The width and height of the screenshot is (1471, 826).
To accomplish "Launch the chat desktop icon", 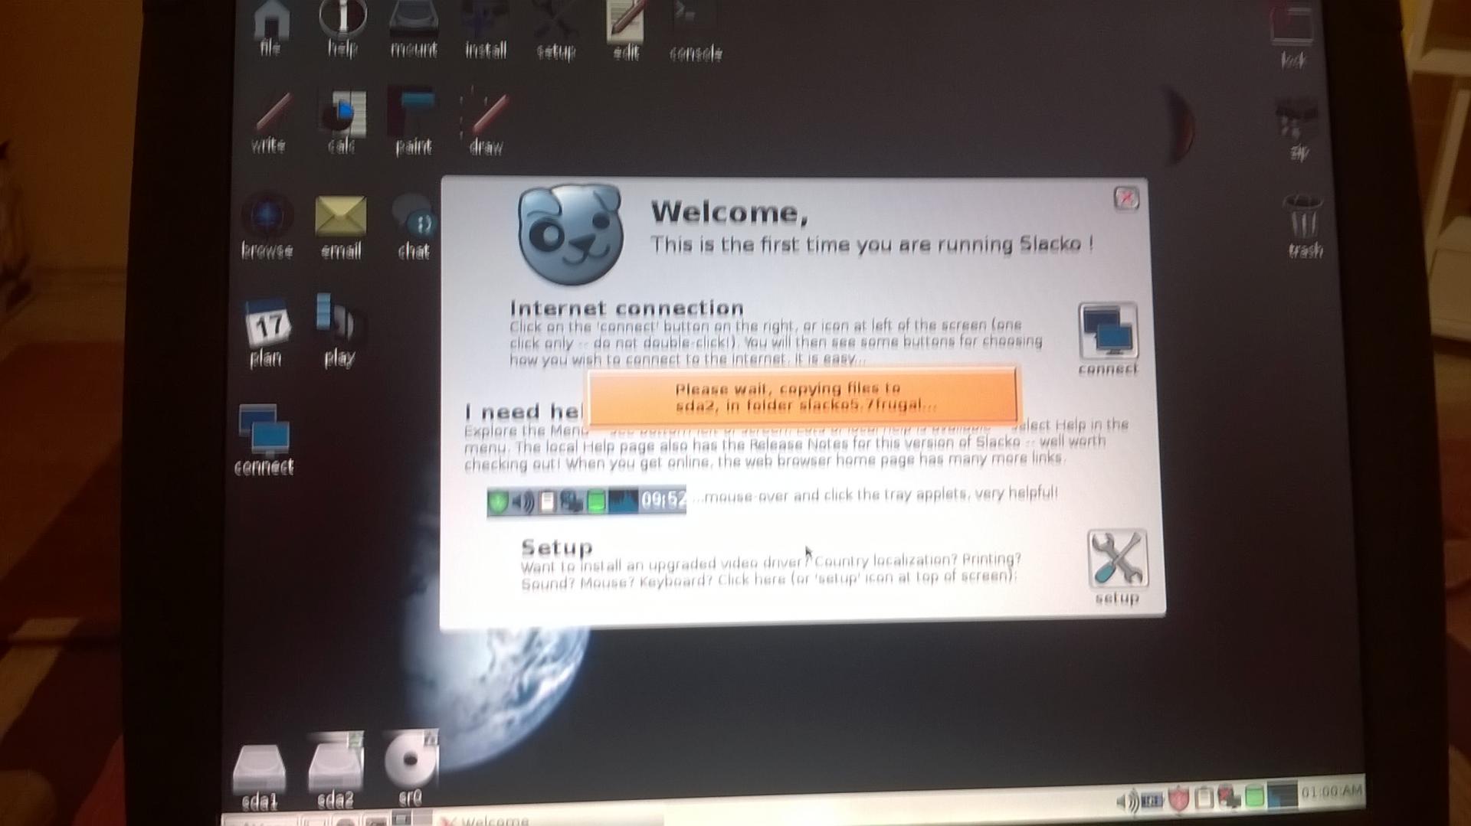I will point(414,228).
